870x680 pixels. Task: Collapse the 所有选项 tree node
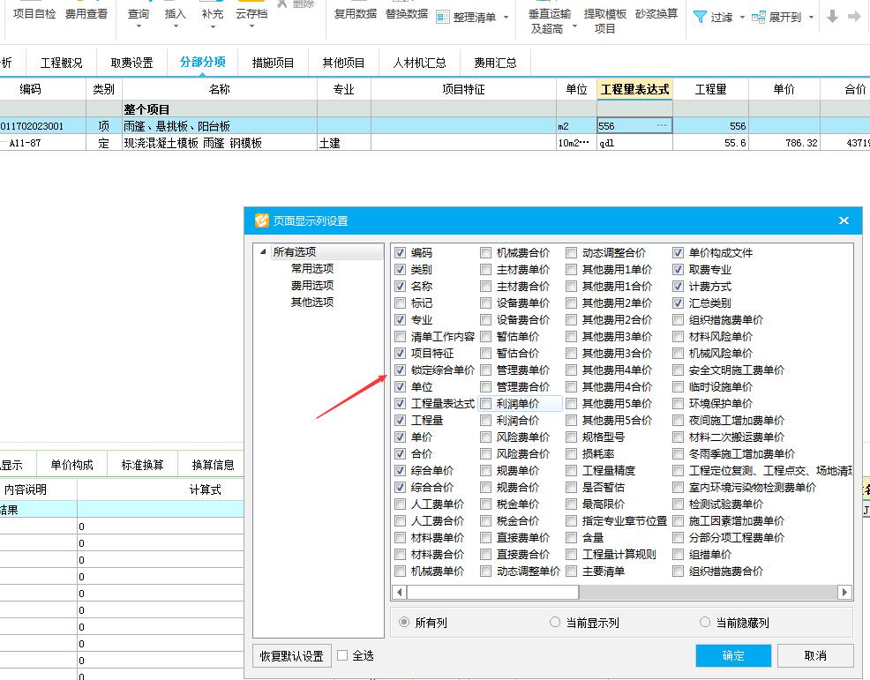[x=263, y=252]
